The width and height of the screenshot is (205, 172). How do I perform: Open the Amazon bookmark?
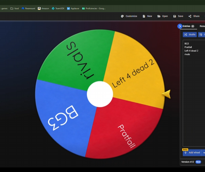pyautogui.click(x=43, y=8)
